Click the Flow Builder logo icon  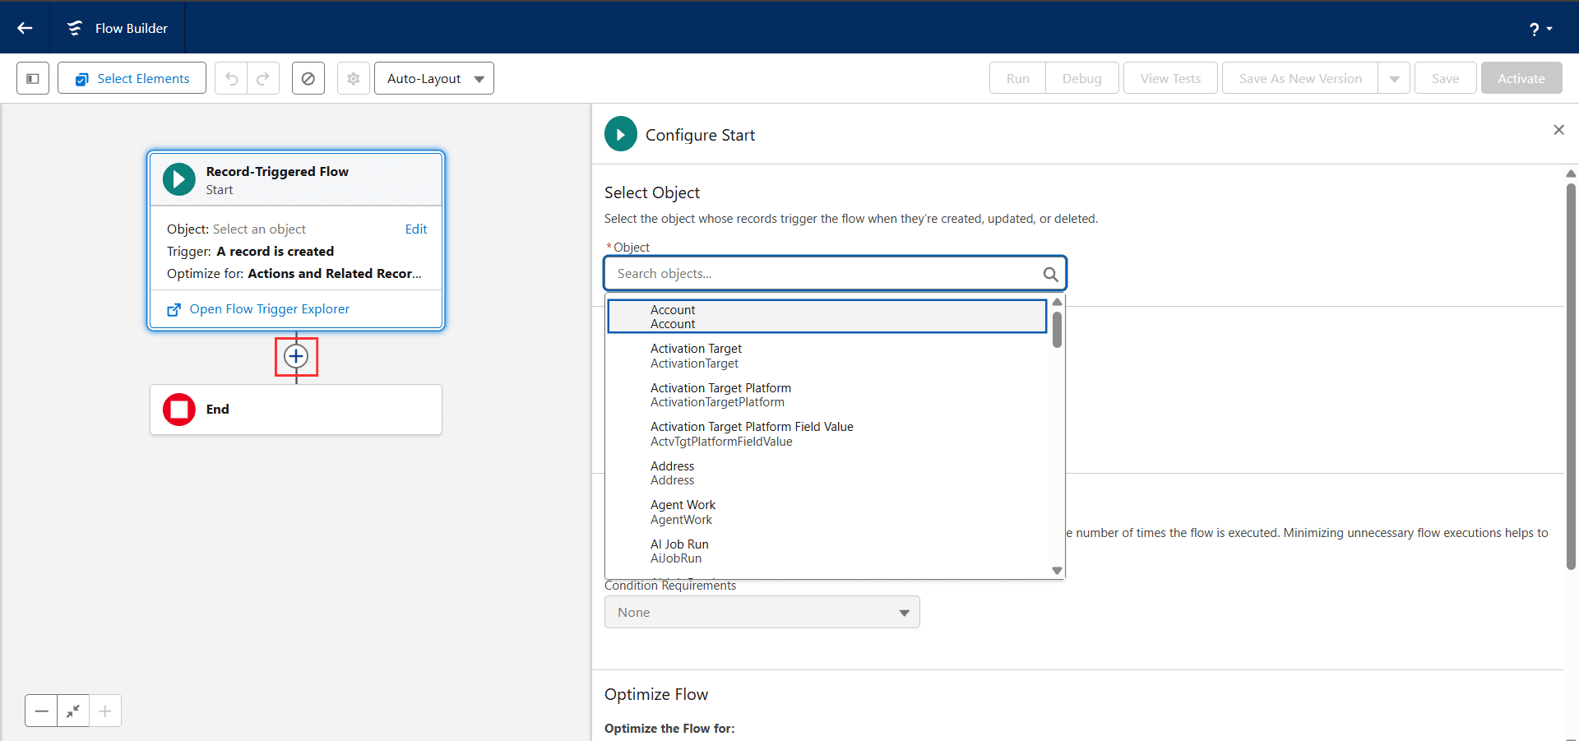(x=75, y=28)
